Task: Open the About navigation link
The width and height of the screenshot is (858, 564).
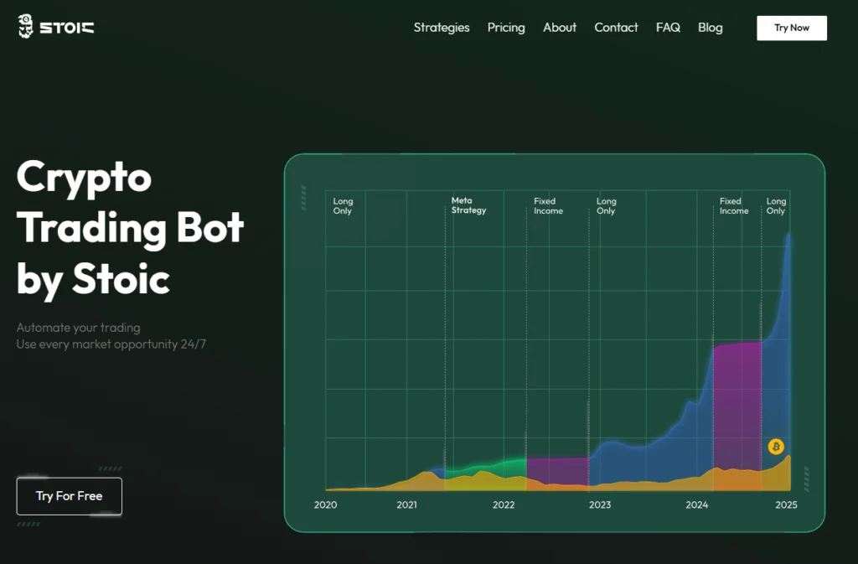Action: pyautogui.click(x=559, y=28)
